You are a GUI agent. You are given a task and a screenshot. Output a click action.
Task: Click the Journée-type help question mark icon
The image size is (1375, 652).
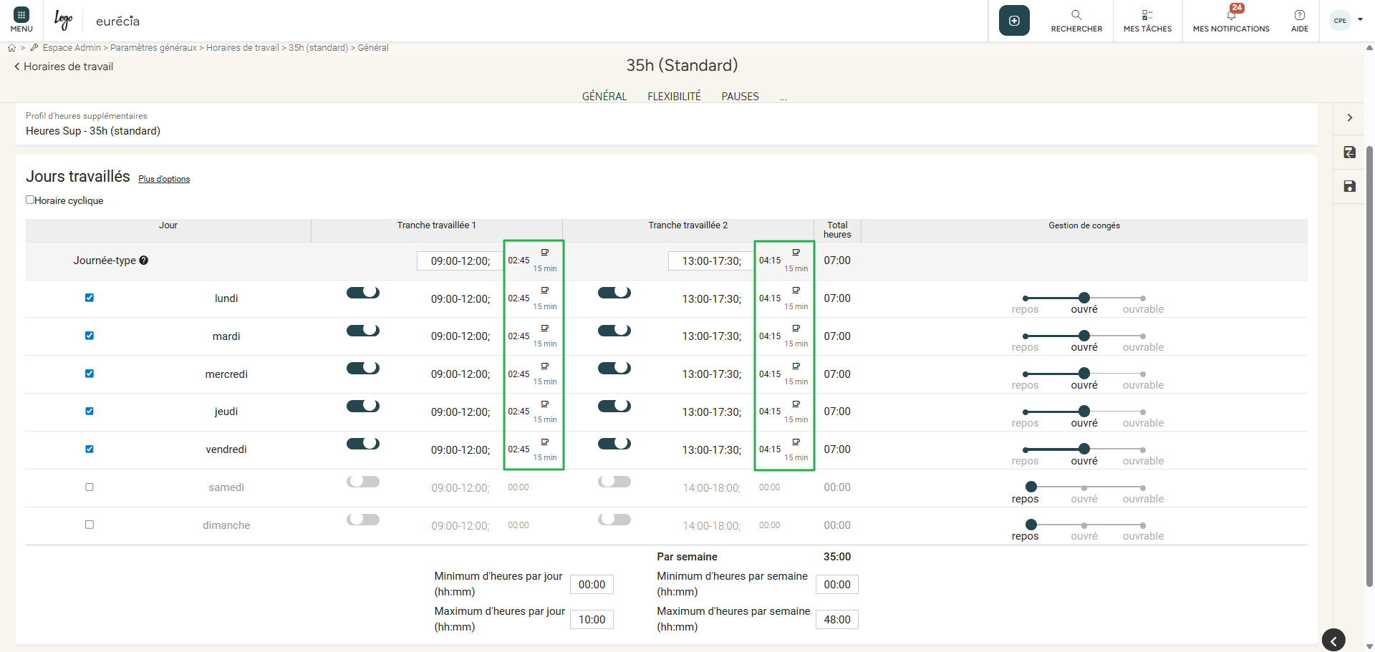144,261
